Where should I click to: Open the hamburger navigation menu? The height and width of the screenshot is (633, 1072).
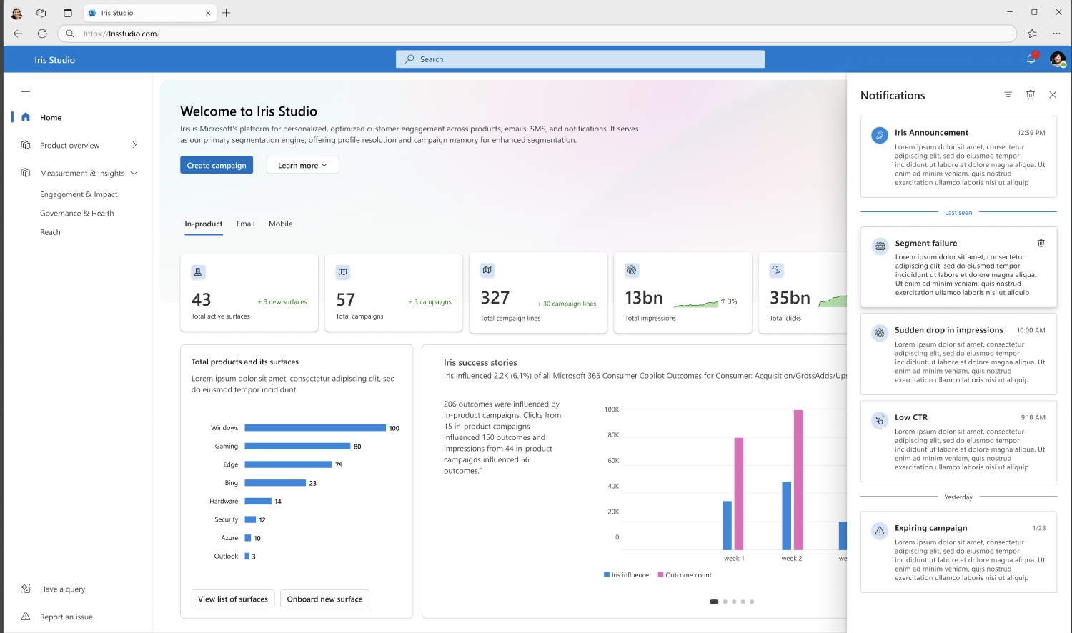click(x=26, y=89)
